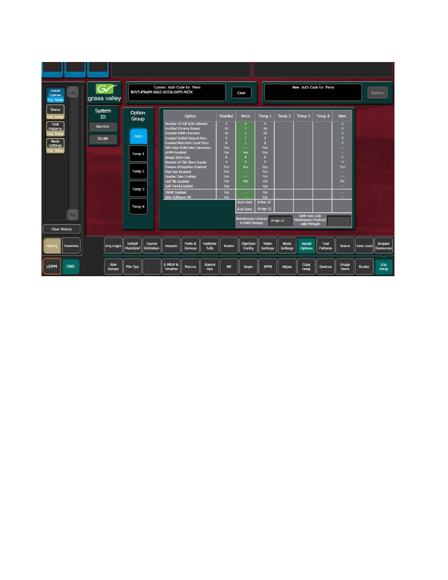The width and height of the screenshot is (448, 580).
Task: Open Install Options entry in history list
Action: pos(55,95)
